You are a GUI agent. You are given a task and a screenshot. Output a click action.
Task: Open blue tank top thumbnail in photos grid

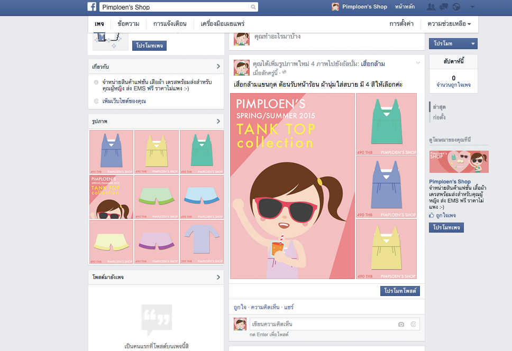click(112, 152)
